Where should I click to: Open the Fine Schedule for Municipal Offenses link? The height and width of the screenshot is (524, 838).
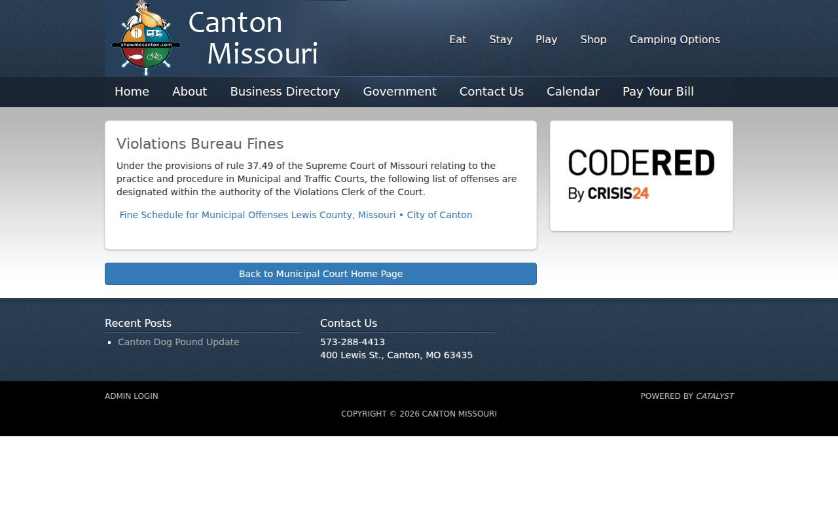tap(296, 215)
